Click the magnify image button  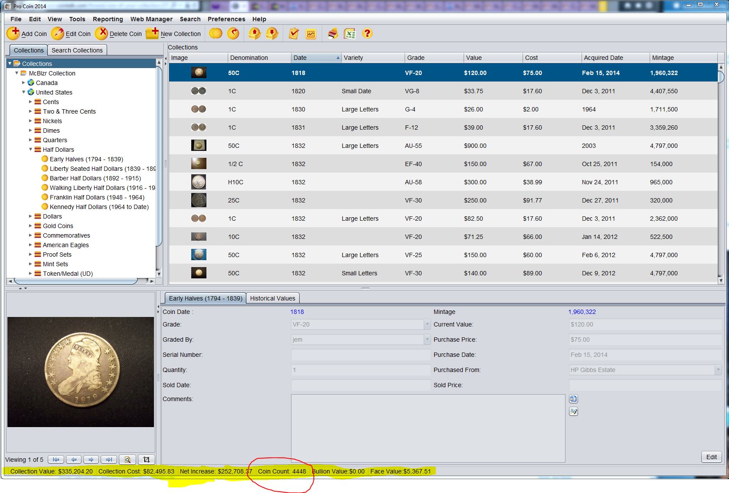127,460
